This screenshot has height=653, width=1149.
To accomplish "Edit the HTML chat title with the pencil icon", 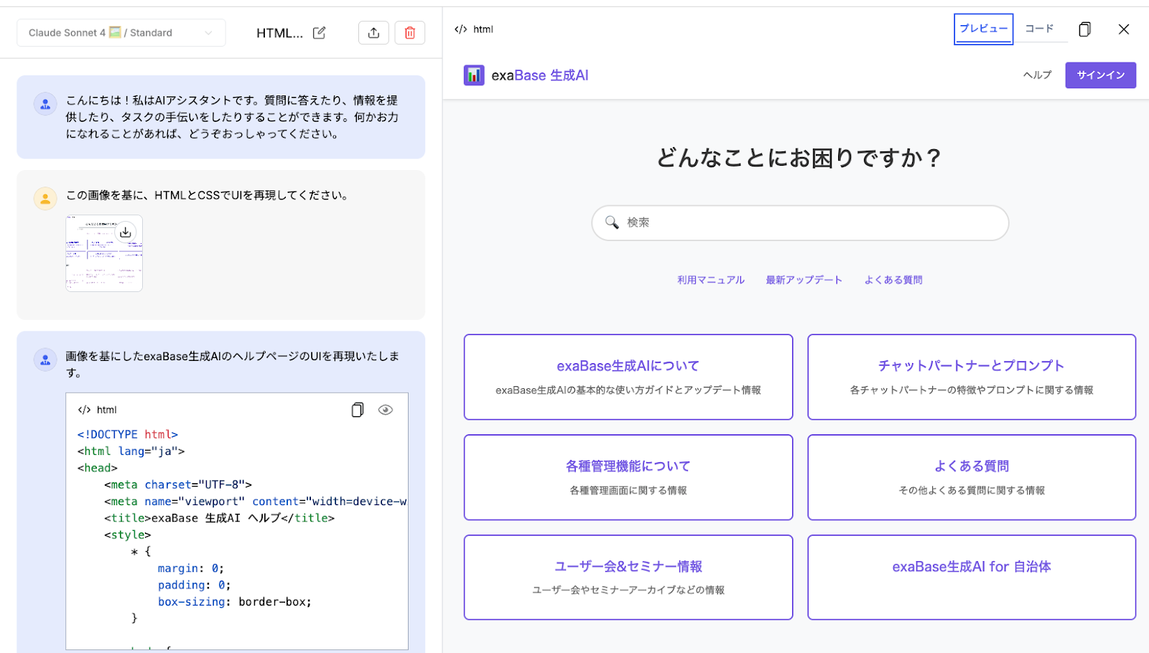I will click(x=320, y=33).
